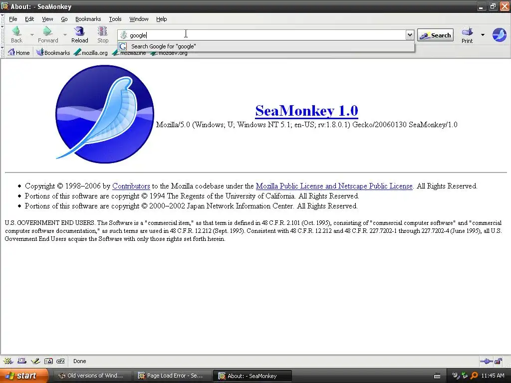Open the Tools menu
Screen dimensions: 511x383
[115, 19]
